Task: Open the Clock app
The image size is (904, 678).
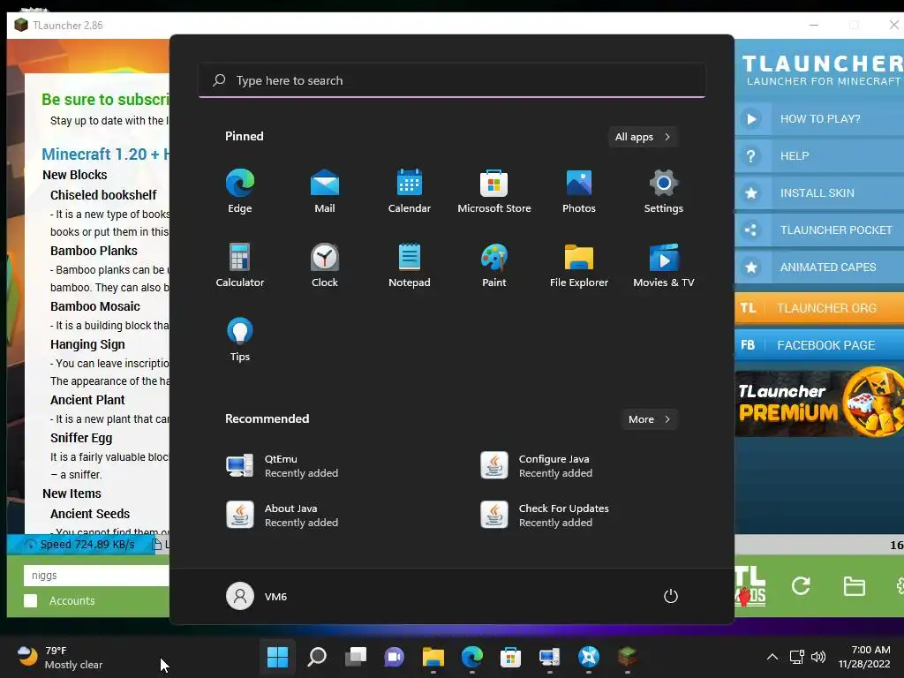Action: pos(325,265)
